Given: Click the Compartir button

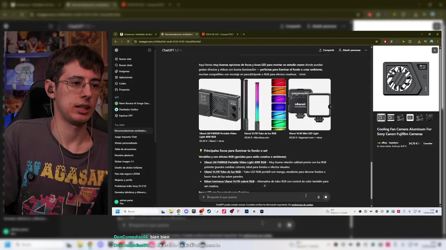Looking at the screenshot, I should pos(326,50).
